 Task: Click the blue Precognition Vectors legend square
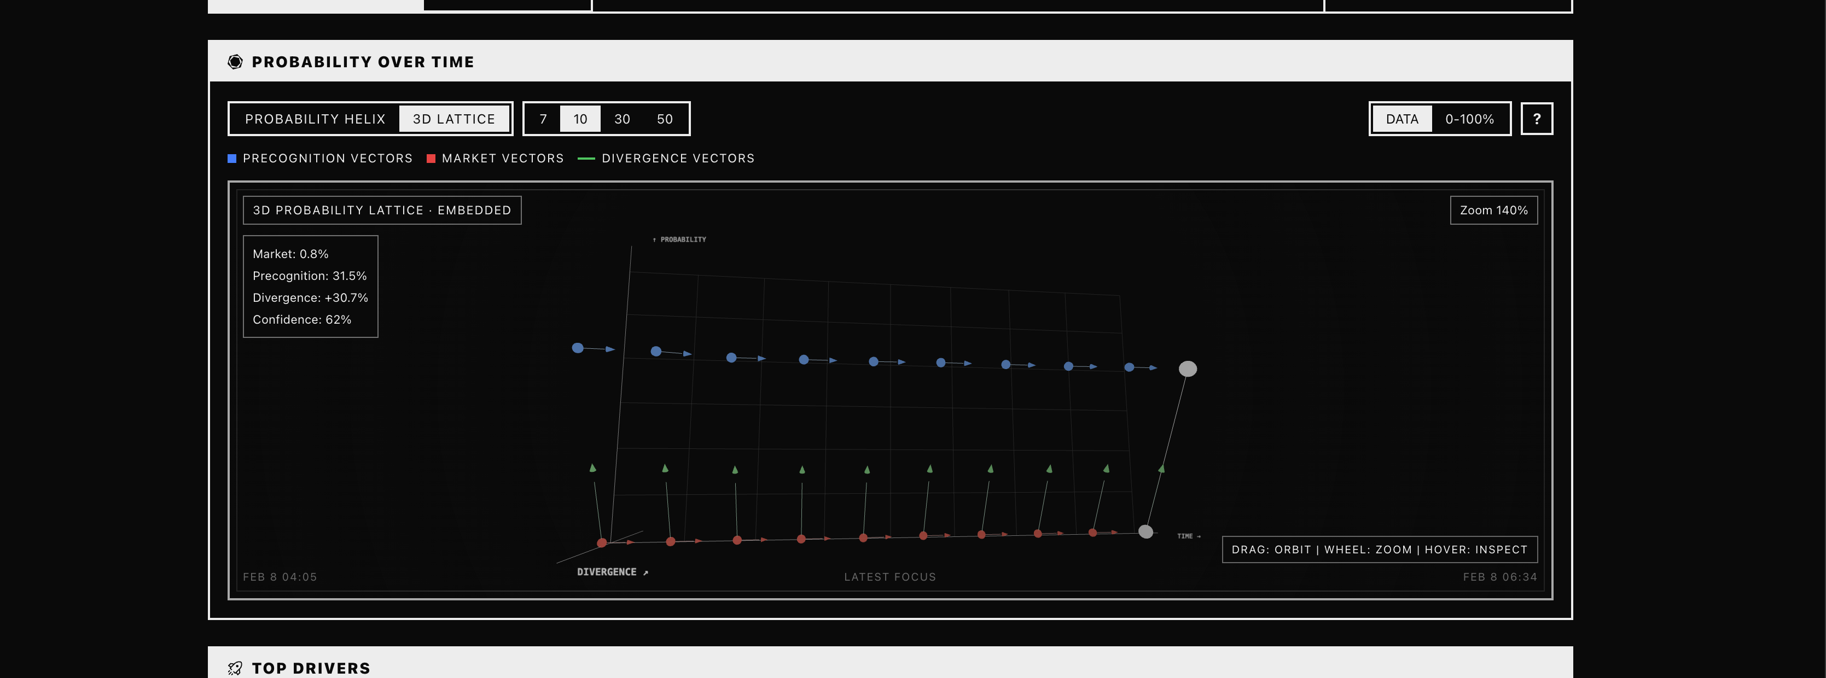[232, 159]
